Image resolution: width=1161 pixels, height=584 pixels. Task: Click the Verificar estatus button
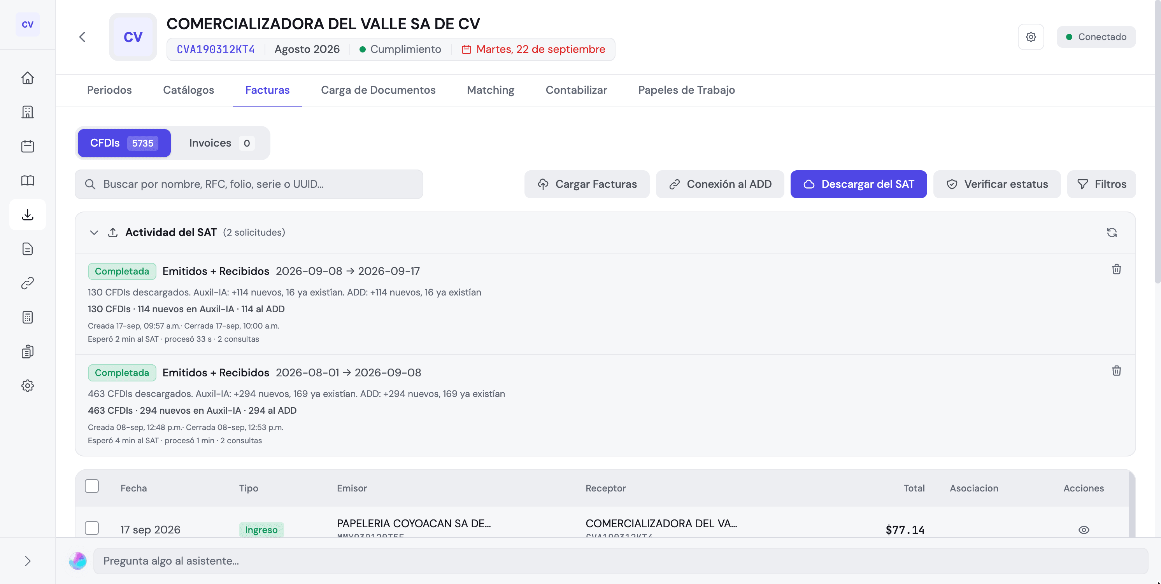[x=997, y=184]
